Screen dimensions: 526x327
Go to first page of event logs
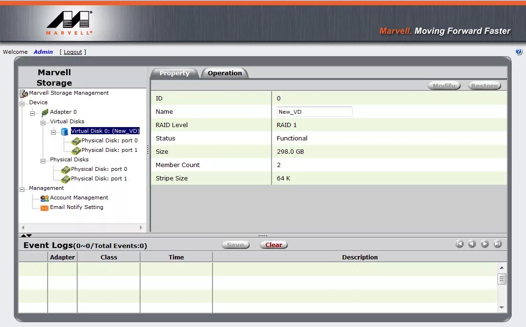tap(460, 244)
